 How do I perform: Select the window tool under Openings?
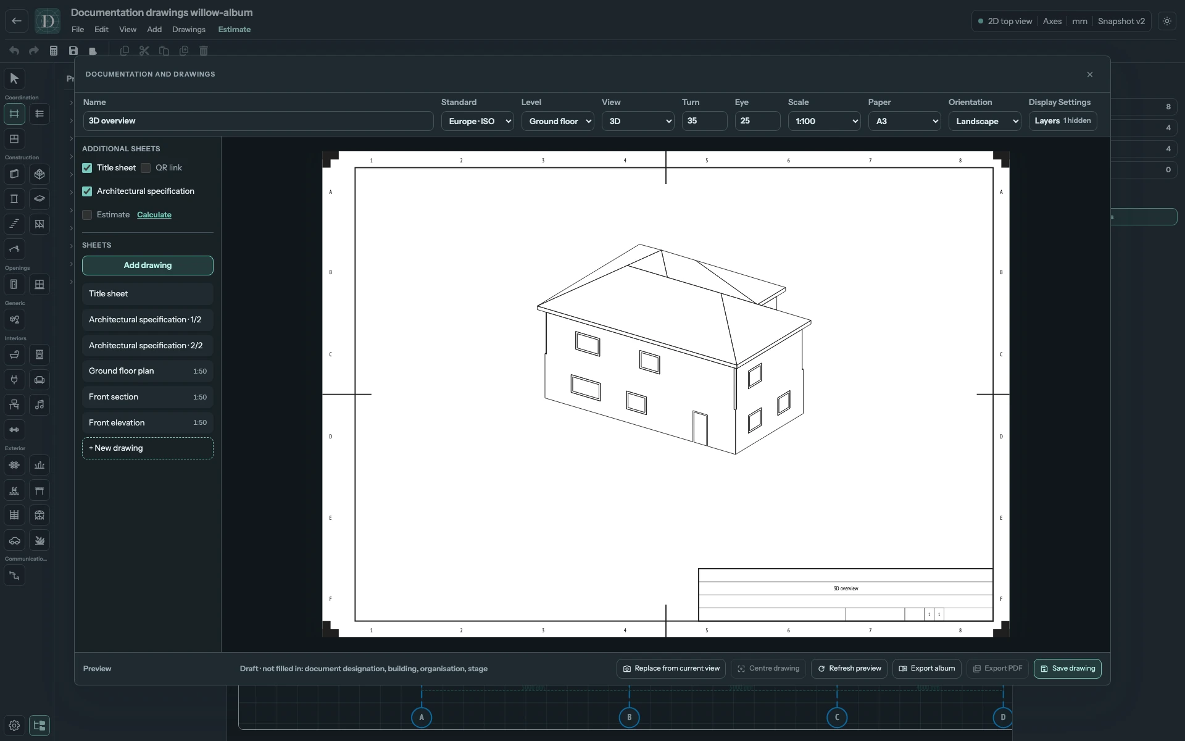[x=39, y=285]
